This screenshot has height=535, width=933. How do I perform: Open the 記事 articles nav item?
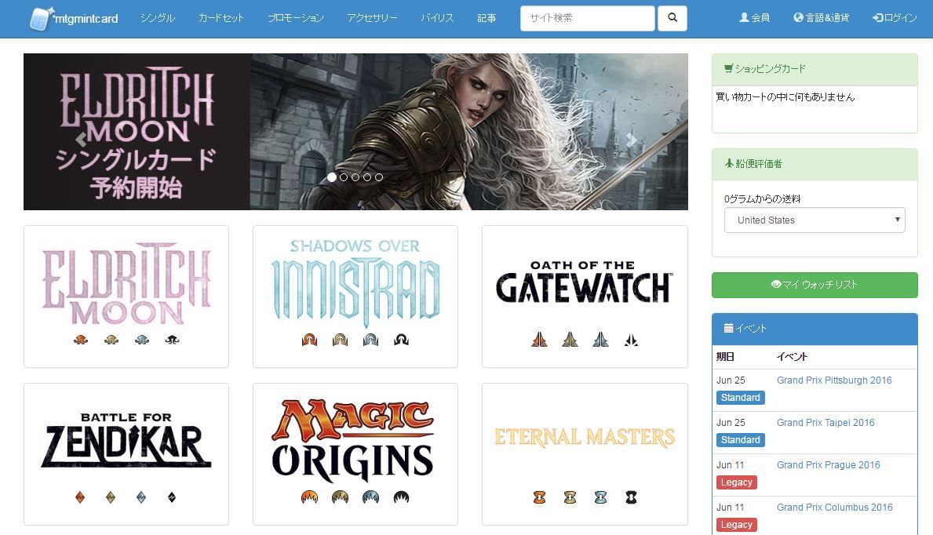pos(487,18)
